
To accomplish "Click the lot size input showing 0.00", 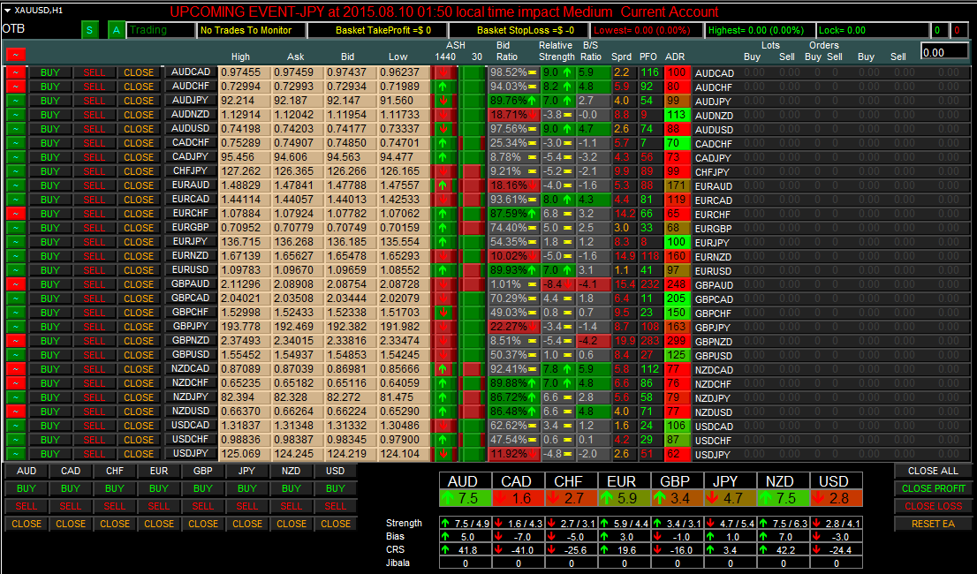I will (944, 52).
